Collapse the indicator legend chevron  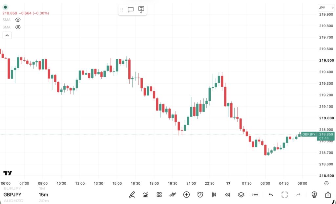7,35
